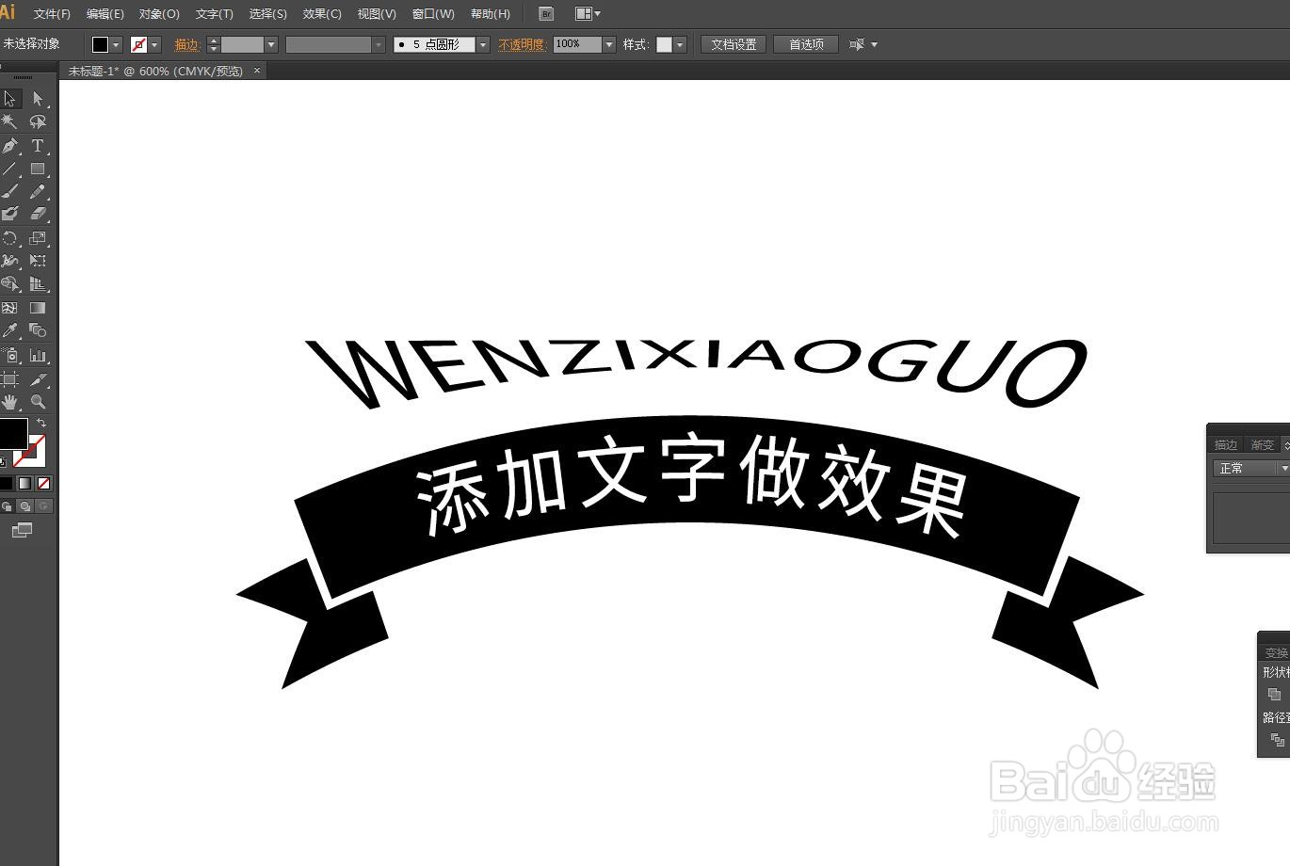This screenshot has height=866, width=1290.
Task: Swap fill and stroke colors
Action: [40, 423]
